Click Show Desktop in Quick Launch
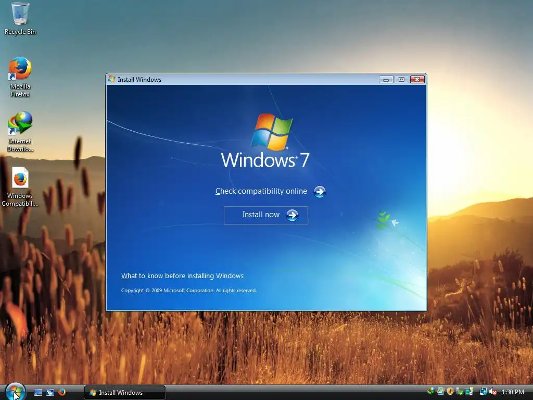The width and height of the screenshot is (533, 400). [x=37, y=392]
